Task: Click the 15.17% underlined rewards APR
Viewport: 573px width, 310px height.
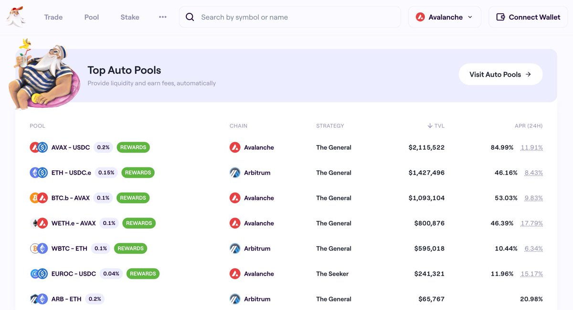Action: pyautogui.click(x=532, y=274)
